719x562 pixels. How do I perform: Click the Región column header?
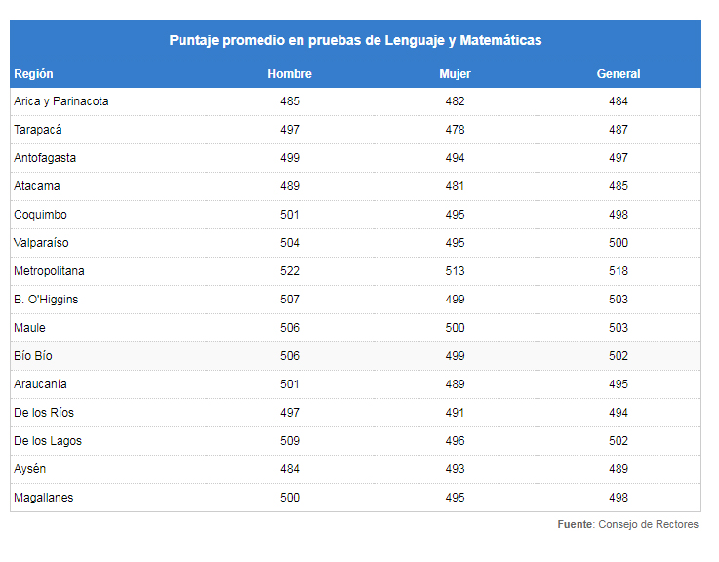(x=33, y=74)
